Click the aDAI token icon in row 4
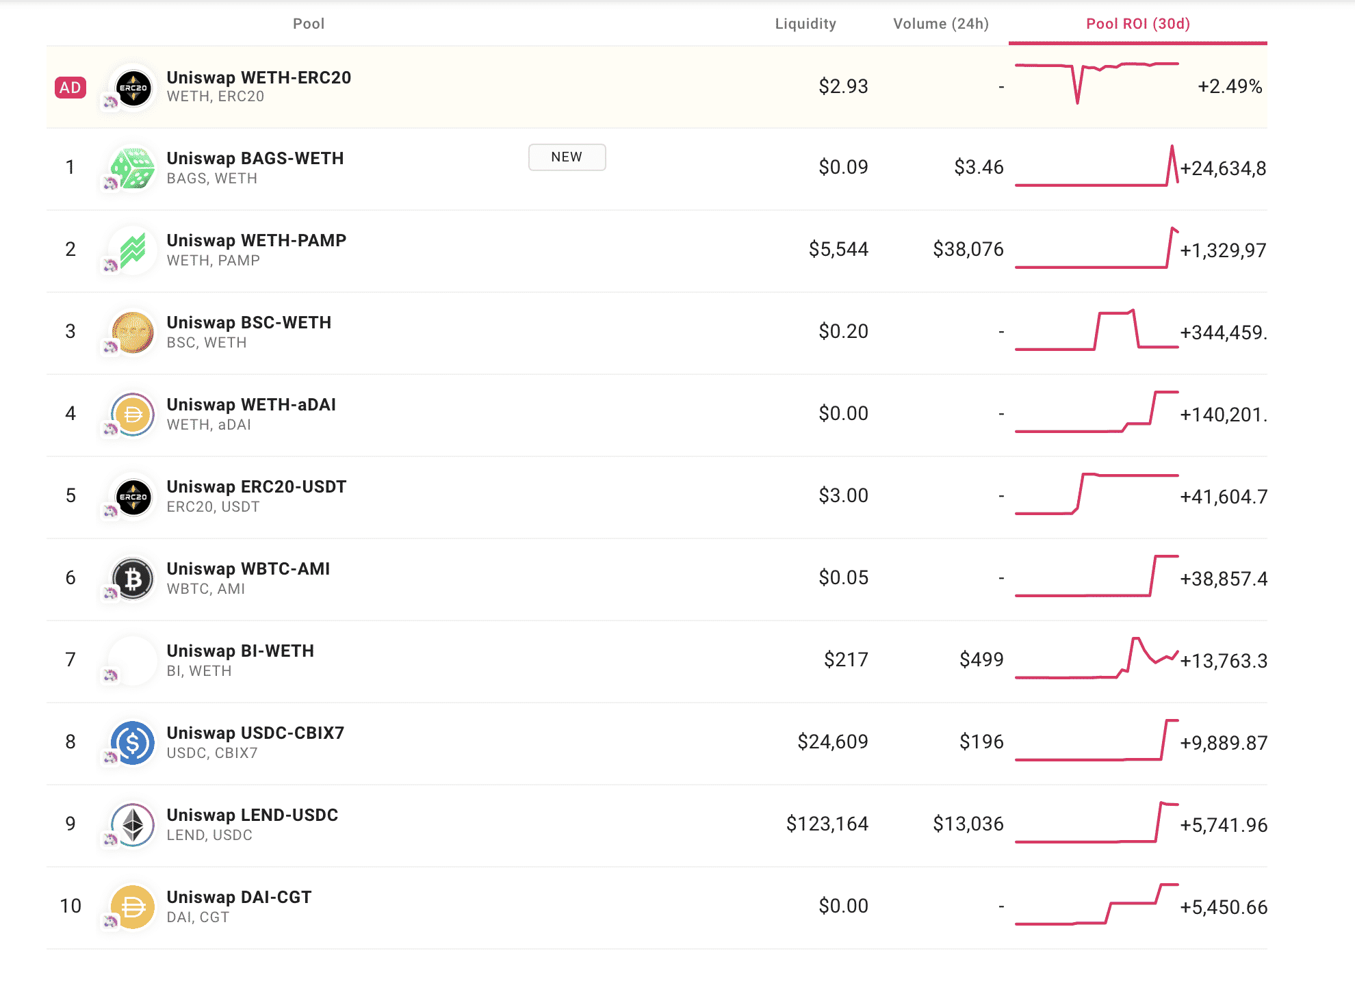 point(133,415)
